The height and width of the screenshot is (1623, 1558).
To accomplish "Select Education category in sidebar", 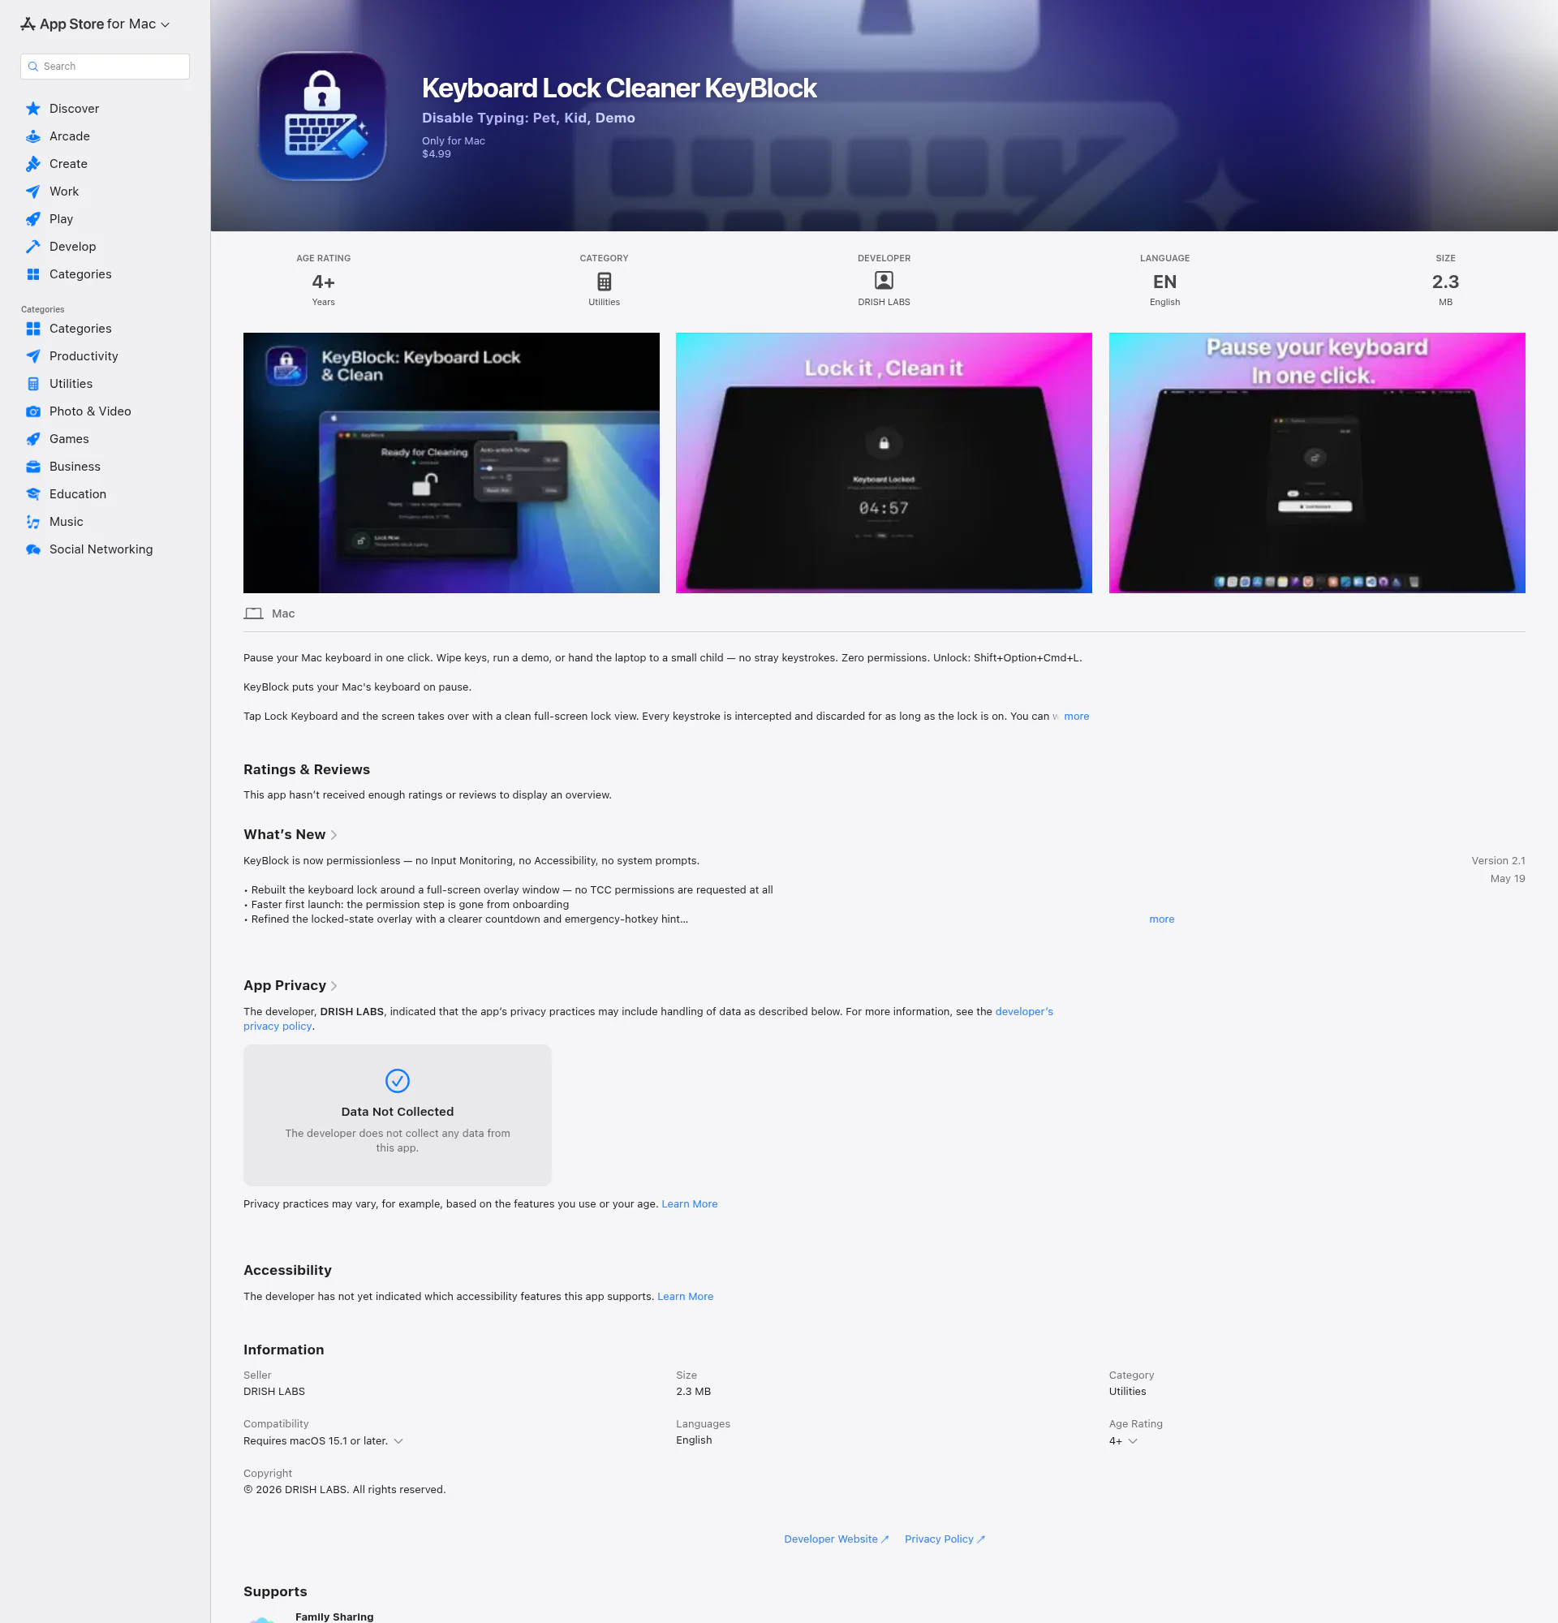I will click(77, 494).
